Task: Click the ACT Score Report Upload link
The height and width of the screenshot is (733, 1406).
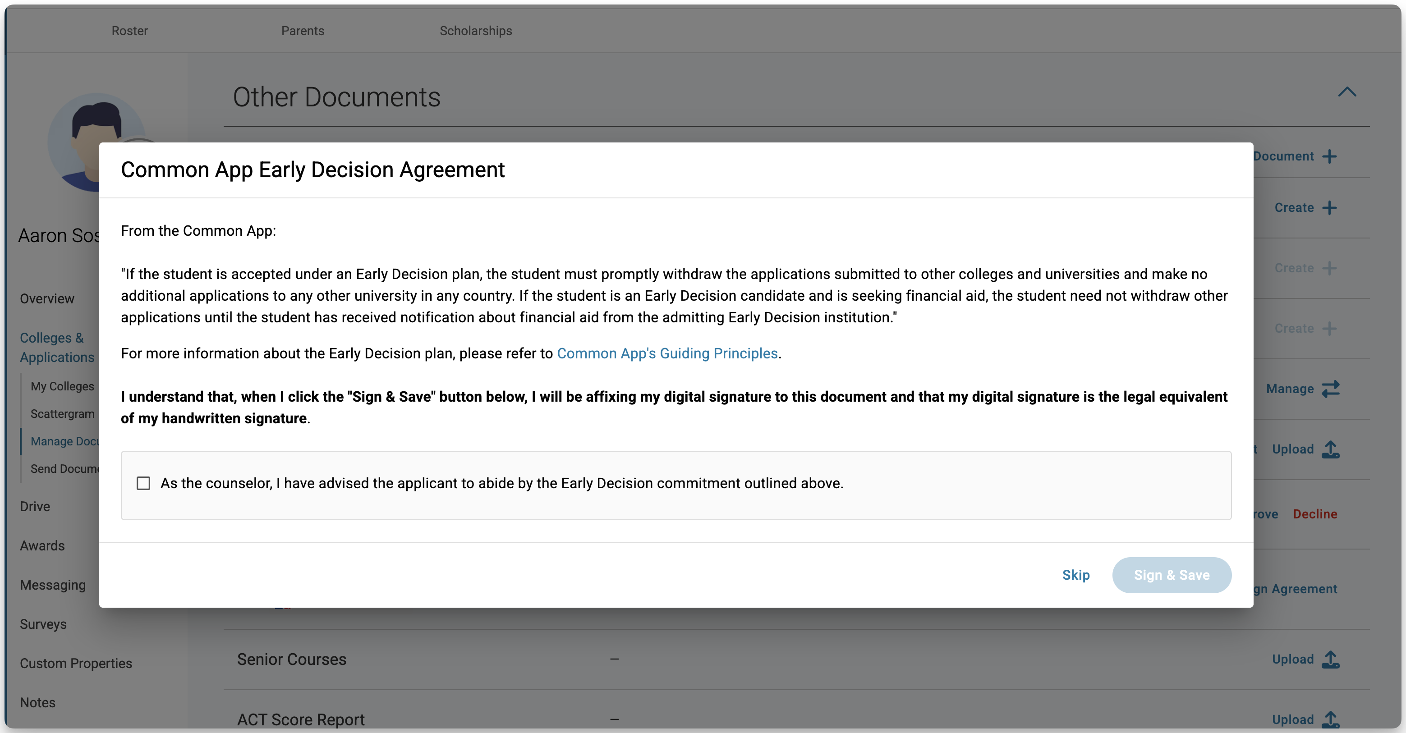Action: (x=1292, y=719)
